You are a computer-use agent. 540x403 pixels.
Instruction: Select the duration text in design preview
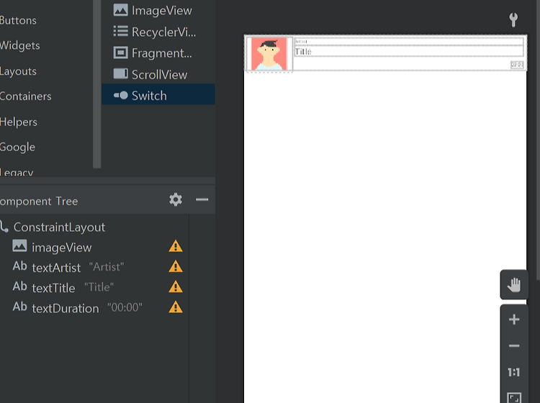pyautogui.click(x=517, y=65)
